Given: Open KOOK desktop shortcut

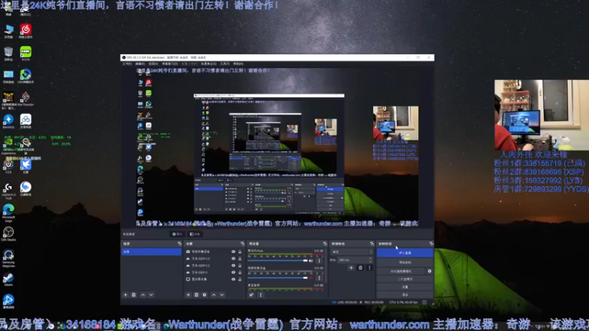Looking at the screenshot, I should point(26,53).
